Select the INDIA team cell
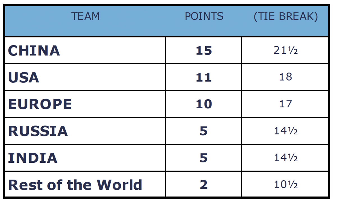 [33, 158]
